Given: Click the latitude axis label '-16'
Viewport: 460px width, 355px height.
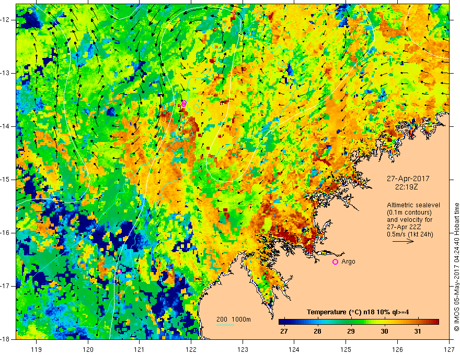Looking at the screenshot, I should [x=5, y=233].
